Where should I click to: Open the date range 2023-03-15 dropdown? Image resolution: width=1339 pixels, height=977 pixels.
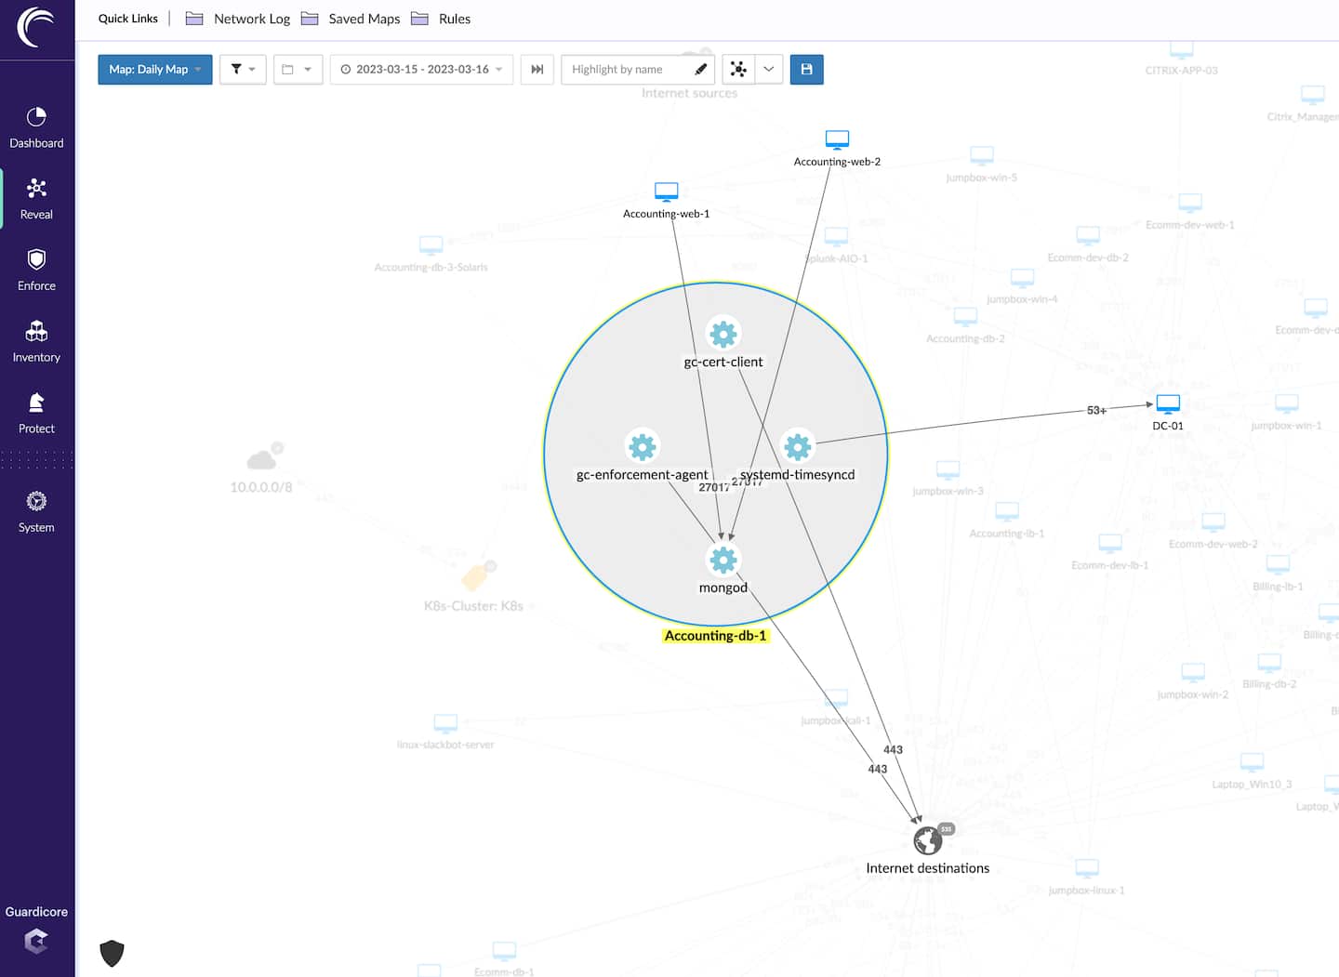421,70
